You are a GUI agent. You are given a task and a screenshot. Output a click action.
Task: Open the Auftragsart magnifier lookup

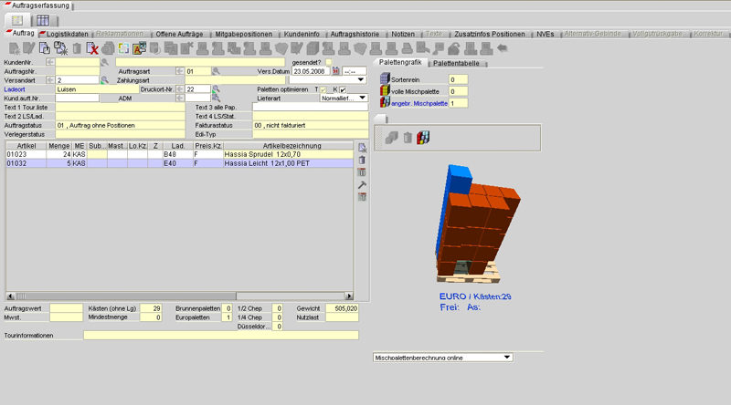216,71
